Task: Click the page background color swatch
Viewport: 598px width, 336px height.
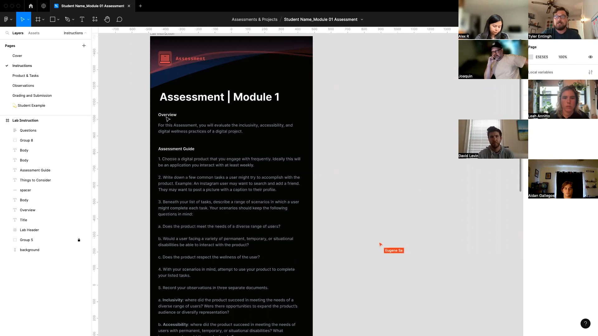Action: coord(531,57)
